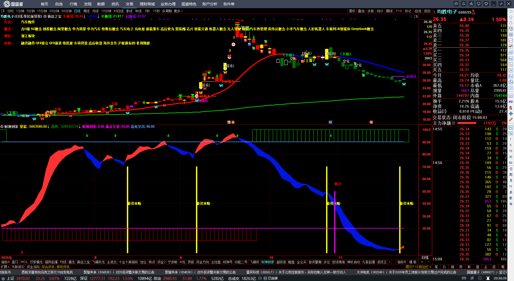Image resolution: width=514 pixels, height=281 pixels.
Task: Toggle 多股 multi-stock view
Action: [x=371, y=11]
